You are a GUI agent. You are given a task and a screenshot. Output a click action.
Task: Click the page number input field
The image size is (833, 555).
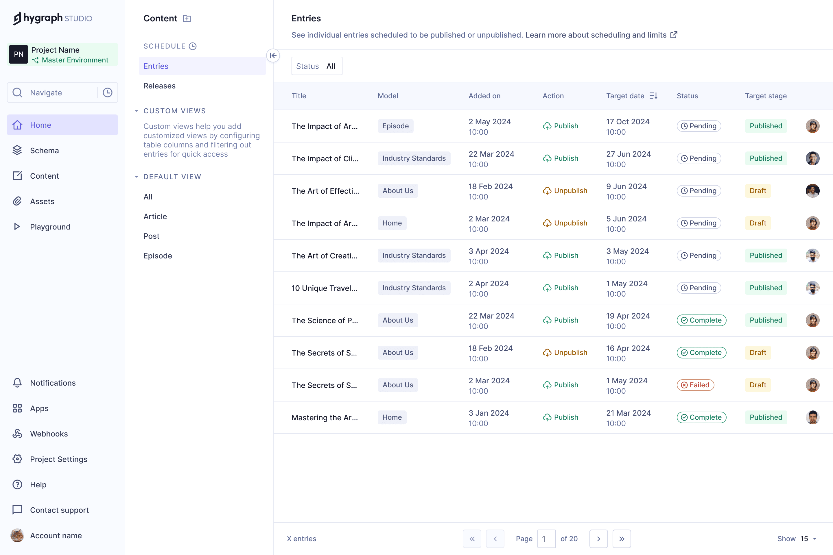(546, 538)
